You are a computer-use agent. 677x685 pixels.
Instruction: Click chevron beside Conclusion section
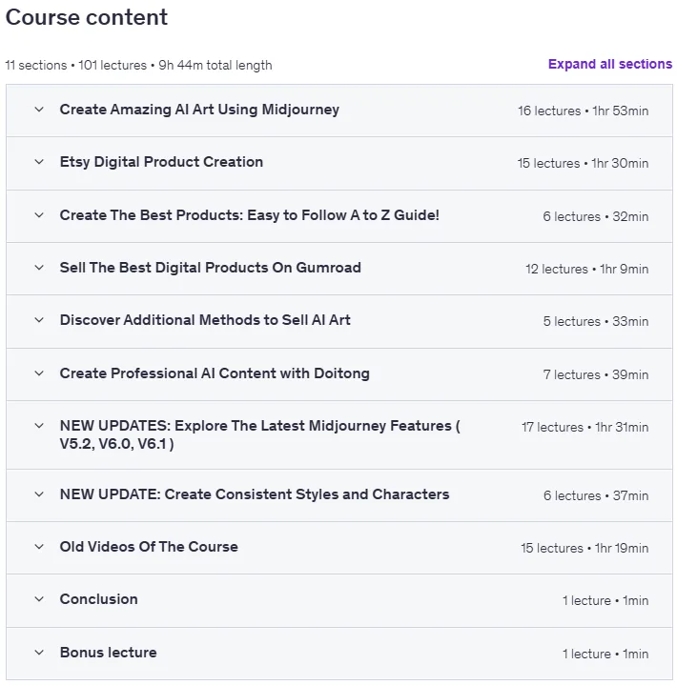[x=39, y=599]
